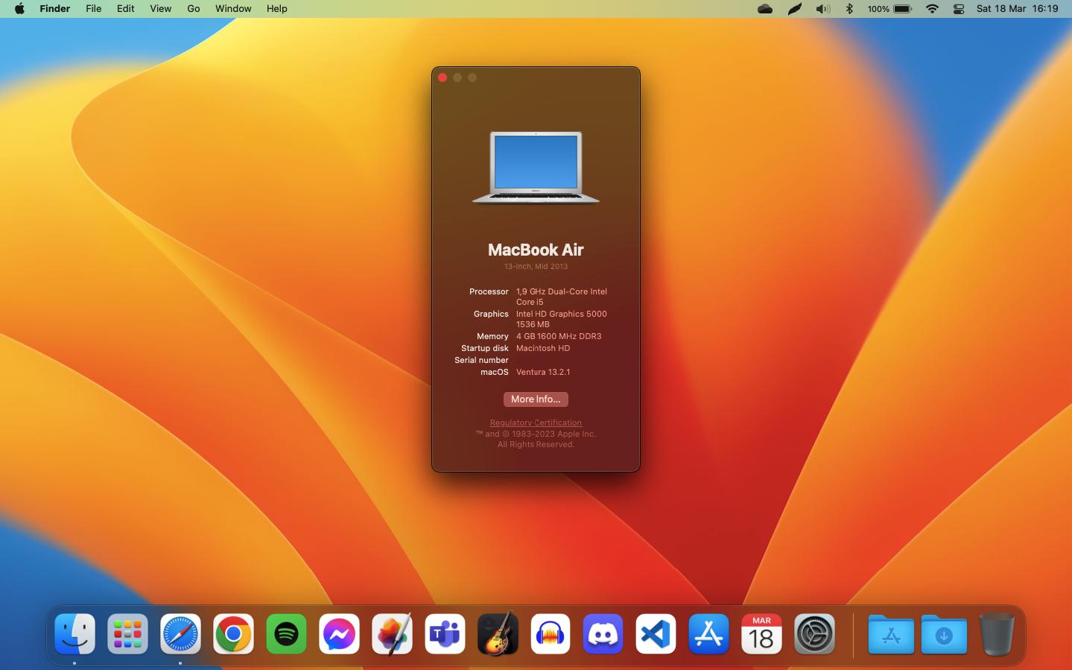Viewport: 1072px width, 670px height.
Task: Click the Bluetooth status icon
Action: click(849, 8)
